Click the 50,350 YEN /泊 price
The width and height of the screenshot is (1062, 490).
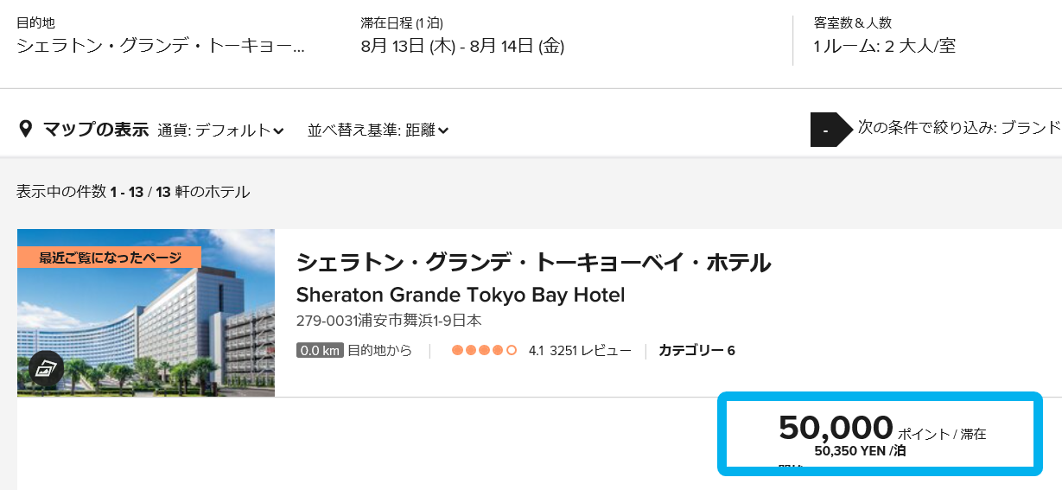pyautogui.click(x=860, y=450)
